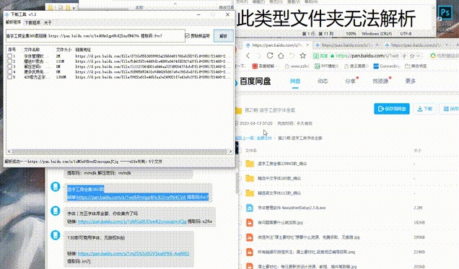Click the 返回上一级 breadcrumb link
The height and width of the screenshot is (269, 459).
point(245,138)
